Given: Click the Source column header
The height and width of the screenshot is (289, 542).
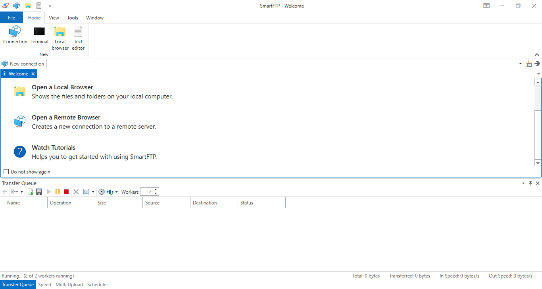Looking at the screenshot, I should 167,202.
